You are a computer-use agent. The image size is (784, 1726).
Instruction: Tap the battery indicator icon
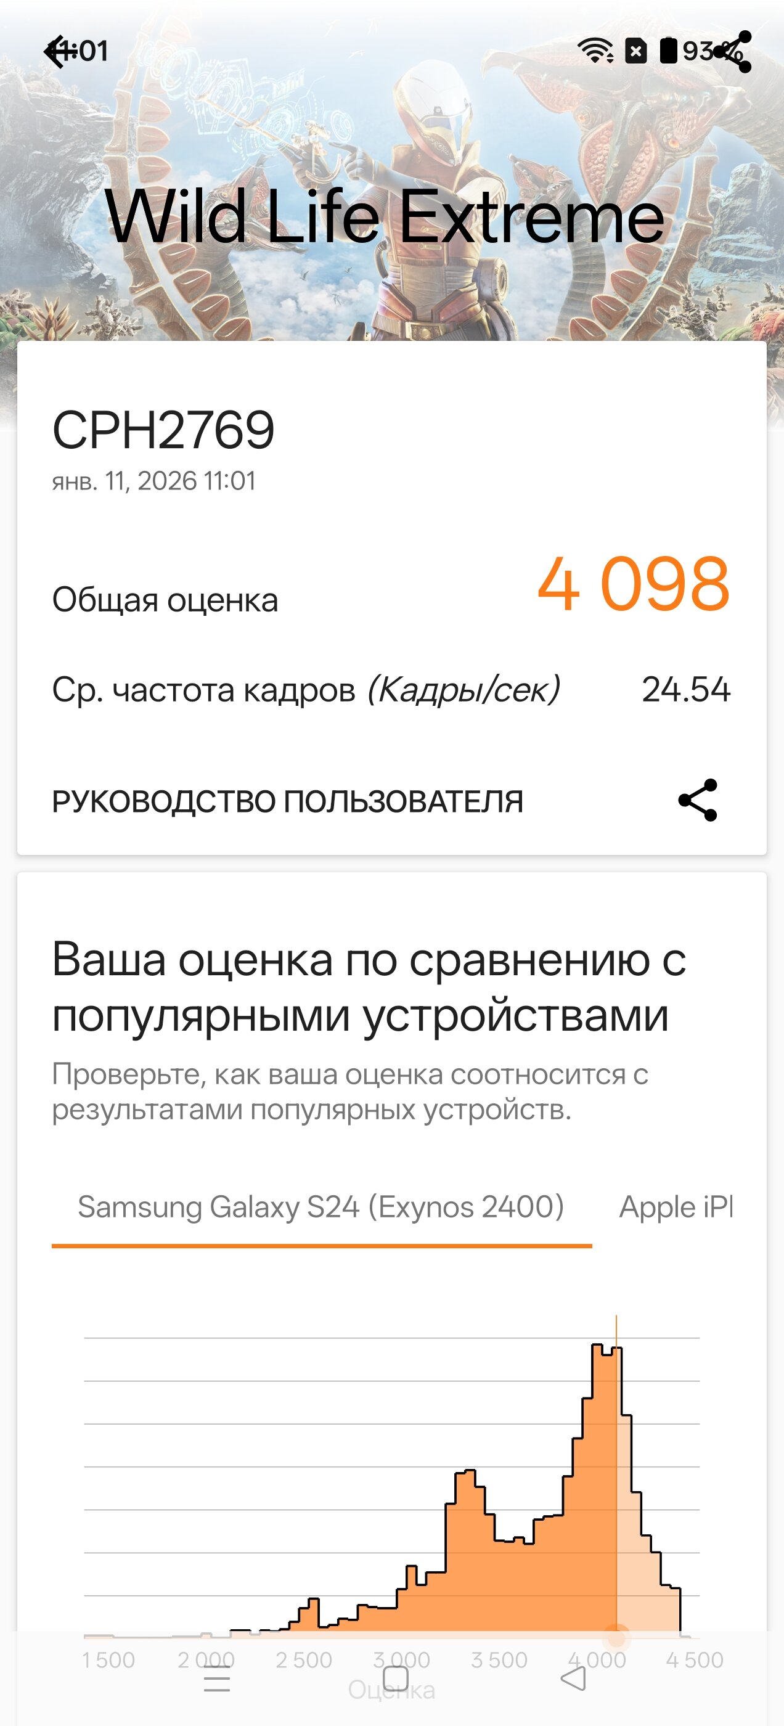(x=668, y=51)
